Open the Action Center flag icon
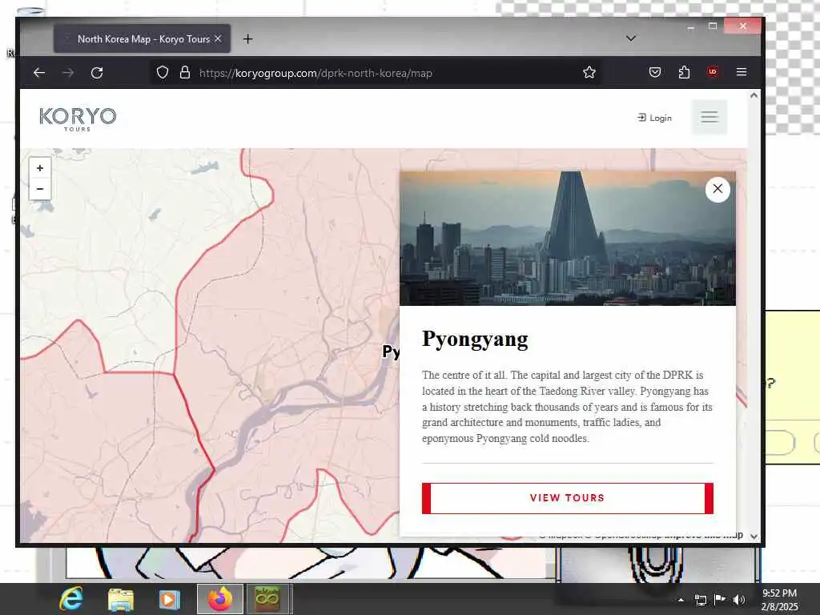 (720, 599)
